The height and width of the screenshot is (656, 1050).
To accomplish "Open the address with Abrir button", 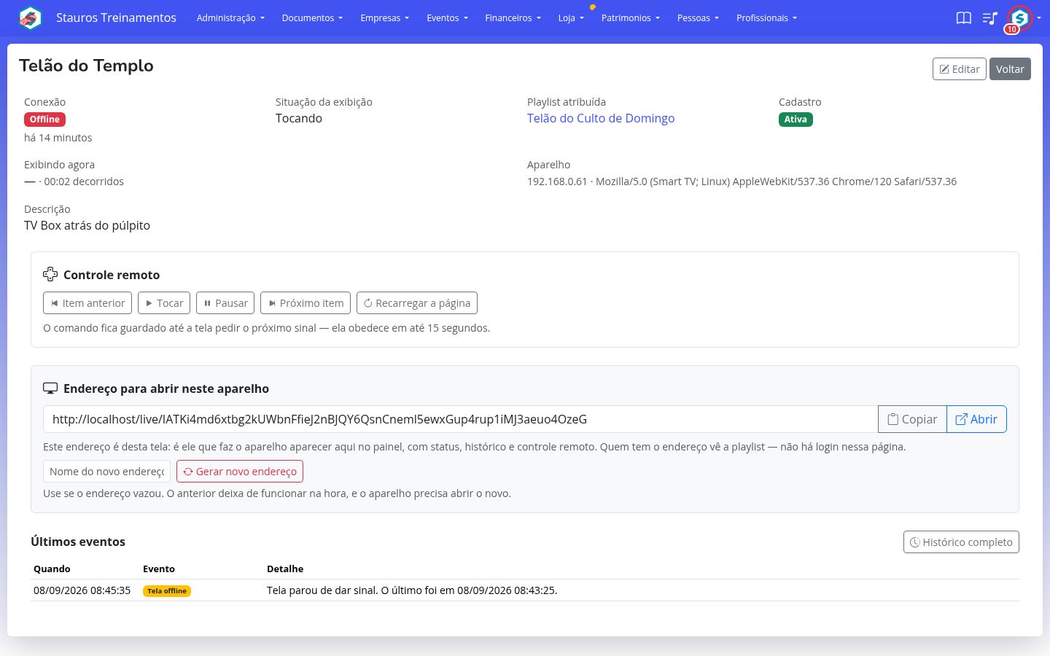I will [x=976, y=419].
